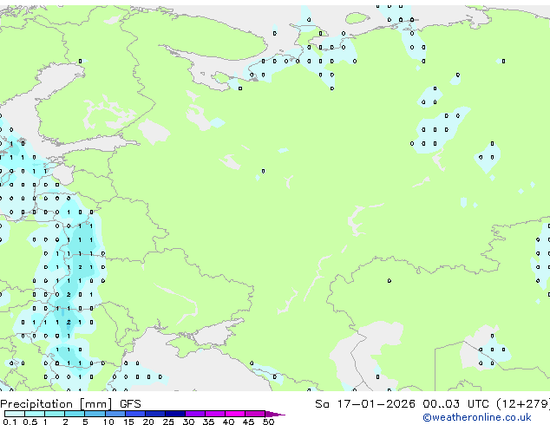Click the '25' legend scale label
Image resolution: width=550 pixels, height=425 pixels.
coord(168,422)
